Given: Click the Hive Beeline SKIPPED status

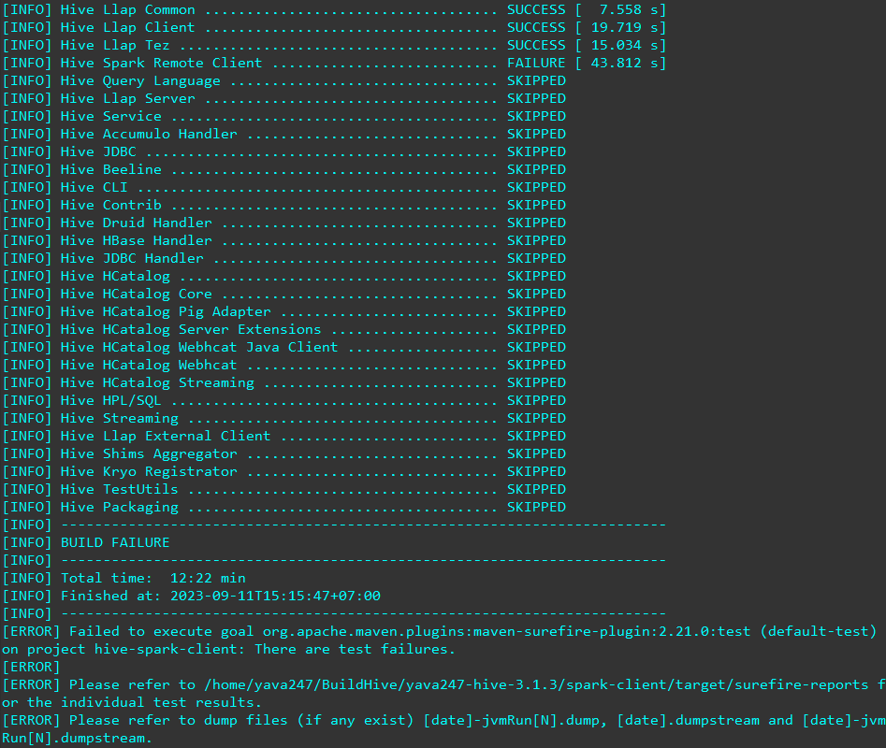Looking at the screenshot, I should [x=536, y=169].
